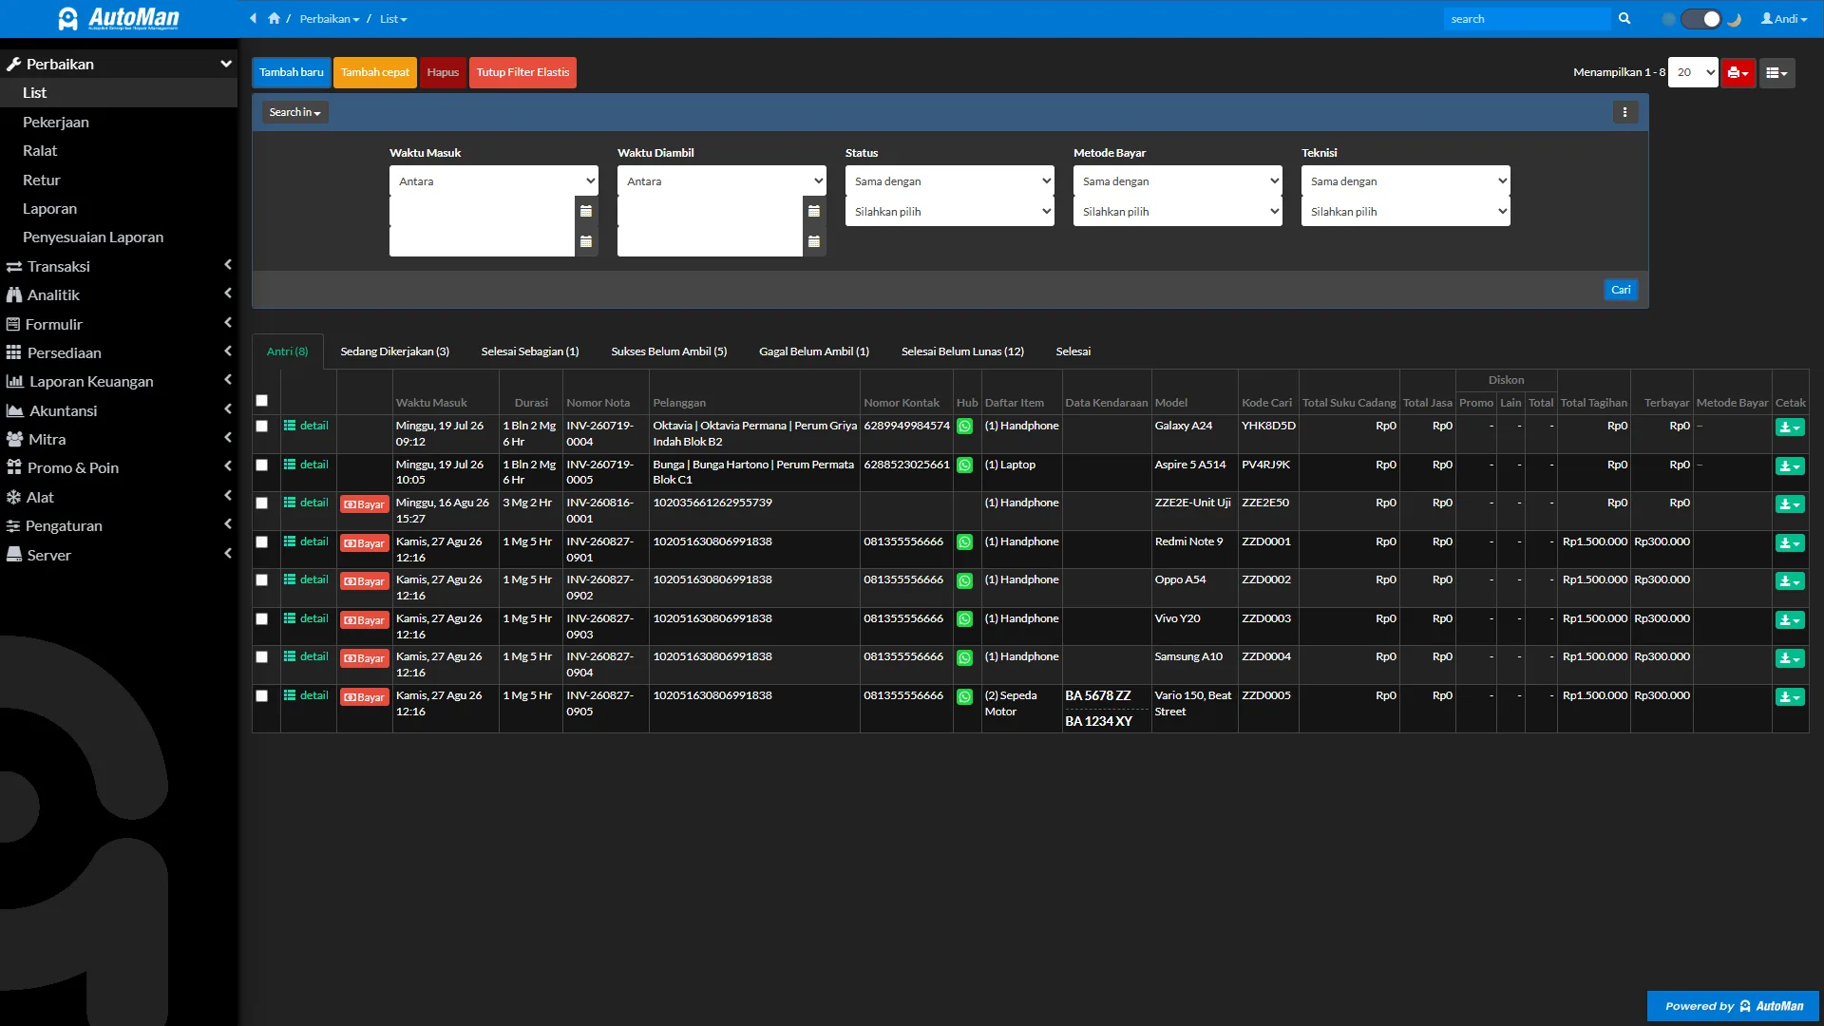Select checkbox for INV-260816-0001 row
Image resolution: width=1824 pixels, height=1026 pixels.
coord(262,503)
